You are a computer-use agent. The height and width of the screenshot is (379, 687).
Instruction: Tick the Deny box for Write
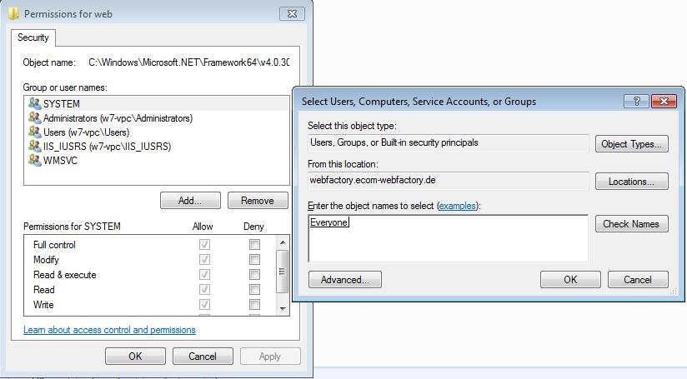(x=254, y=305)
